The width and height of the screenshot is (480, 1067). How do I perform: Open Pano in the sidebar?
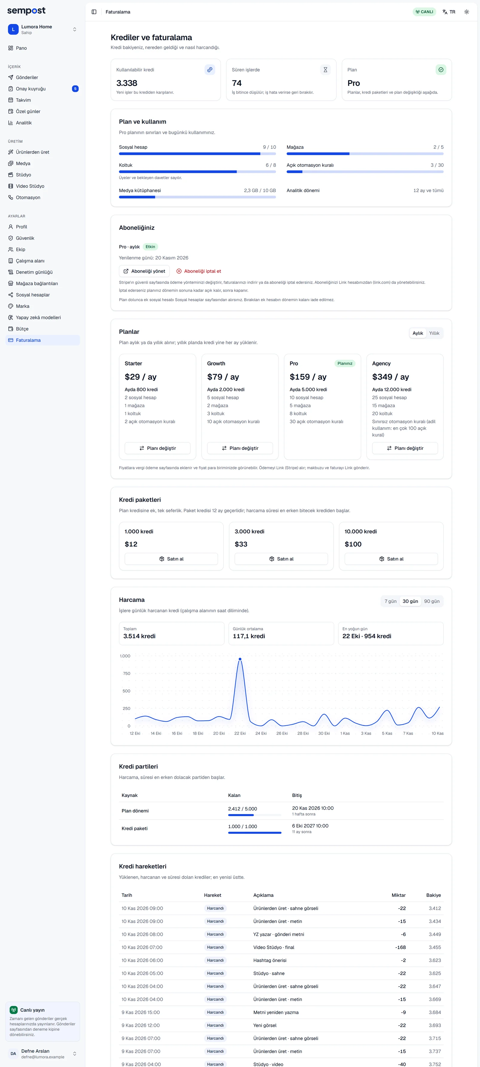(x=43, y=48)
